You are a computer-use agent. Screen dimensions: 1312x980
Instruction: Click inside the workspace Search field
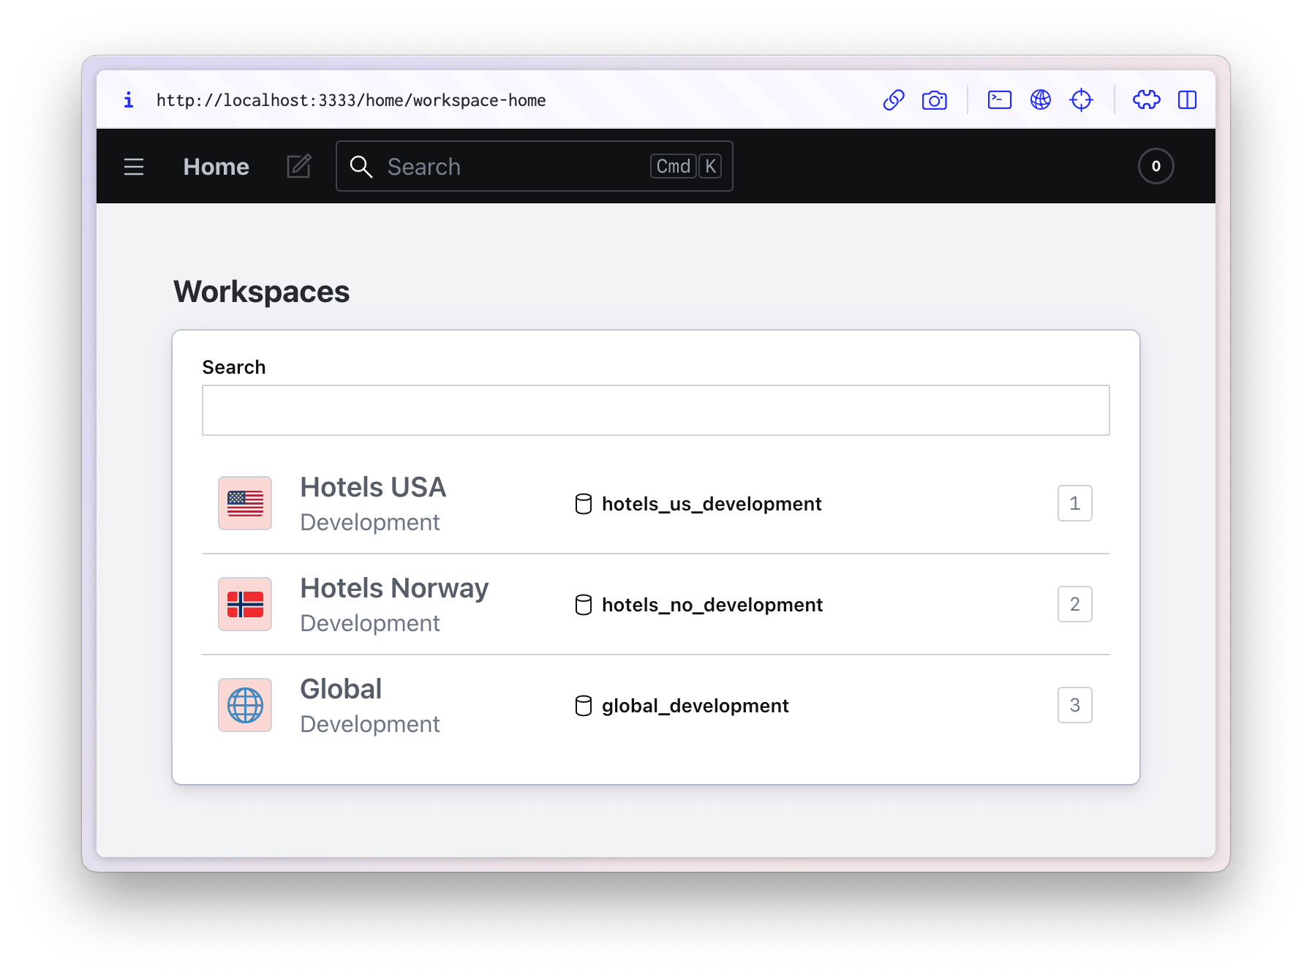pyautogui.click(x=655, y=410)
